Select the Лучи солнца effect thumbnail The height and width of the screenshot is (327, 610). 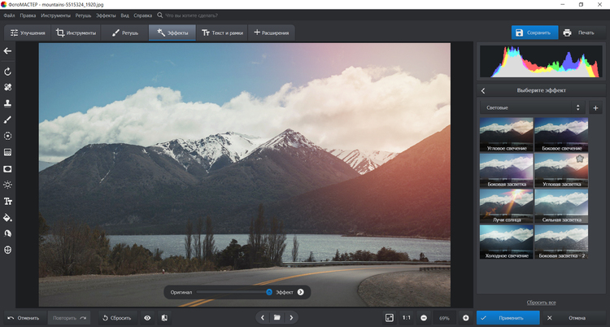pos(506,207)
